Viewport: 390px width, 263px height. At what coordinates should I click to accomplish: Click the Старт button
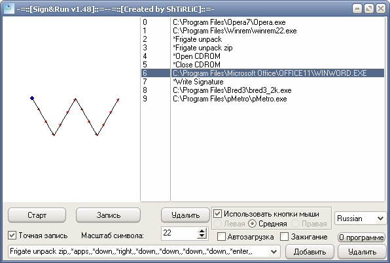37,215
